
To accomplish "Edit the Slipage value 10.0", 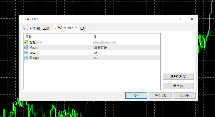I will pos(126,58).
